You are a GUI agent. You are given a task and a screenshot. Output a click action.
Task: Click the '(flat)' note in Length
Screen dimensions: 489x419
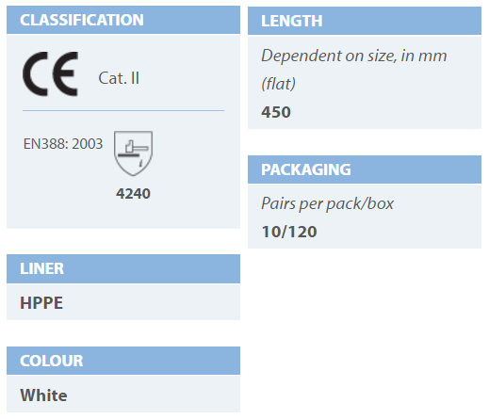pos(278,84)
